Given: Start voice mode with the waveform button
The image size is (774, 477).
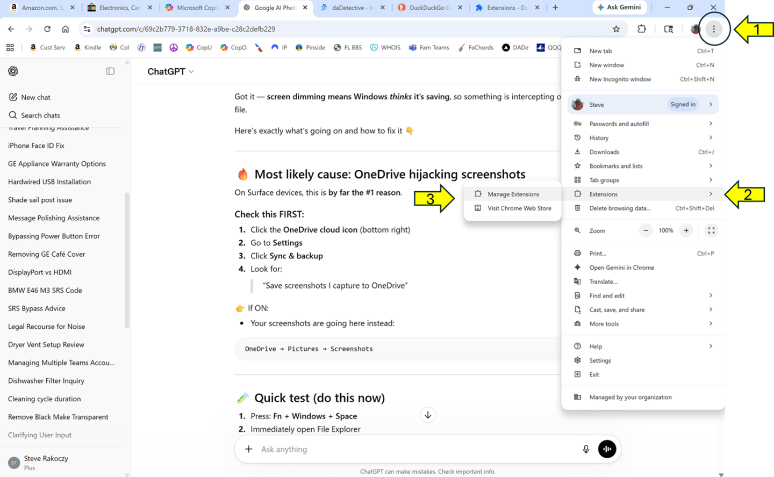Looking at the screenshot, I should [x=607, y=449].
